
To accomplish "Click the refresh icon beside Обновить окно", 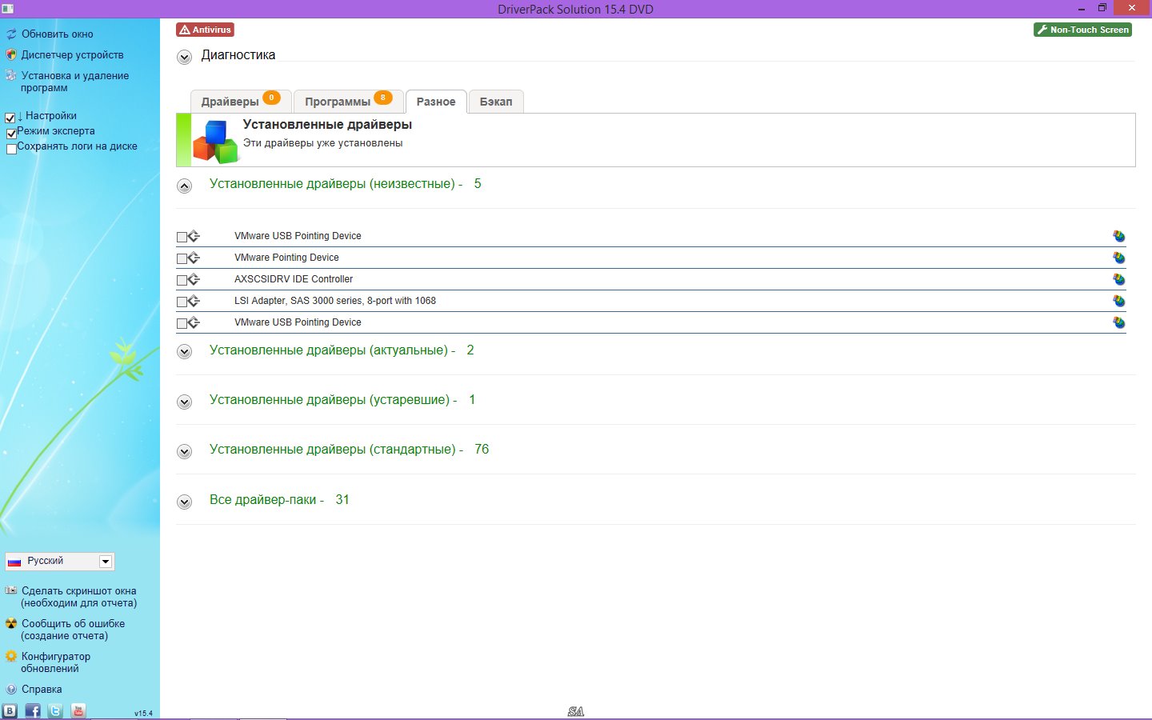I will 11,34.
